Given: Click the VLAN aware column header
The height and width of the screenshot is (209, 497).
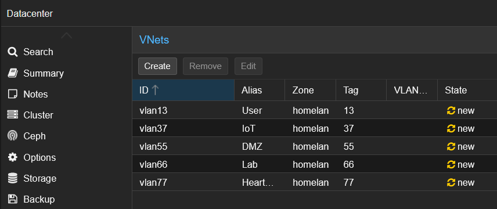Looking at the screenshot, I should pyautogui.click(x=412, y=90).
